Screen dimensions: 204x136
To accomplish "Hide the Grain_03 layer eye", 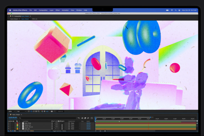I will tap(9, 129).
